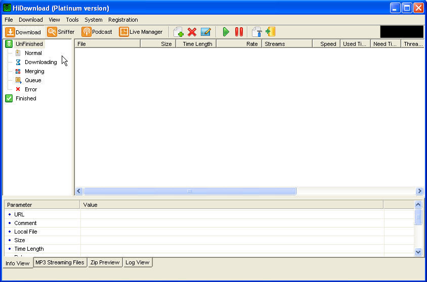Select the Time Length parameter row
This screenshot has width=427, height=282.
pos(209,249)
